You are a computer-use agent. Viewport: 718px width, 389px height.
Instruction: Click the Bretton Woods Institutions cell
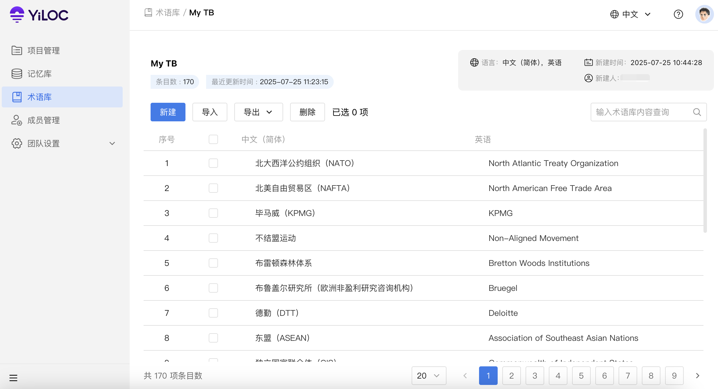tap(539, 263)
